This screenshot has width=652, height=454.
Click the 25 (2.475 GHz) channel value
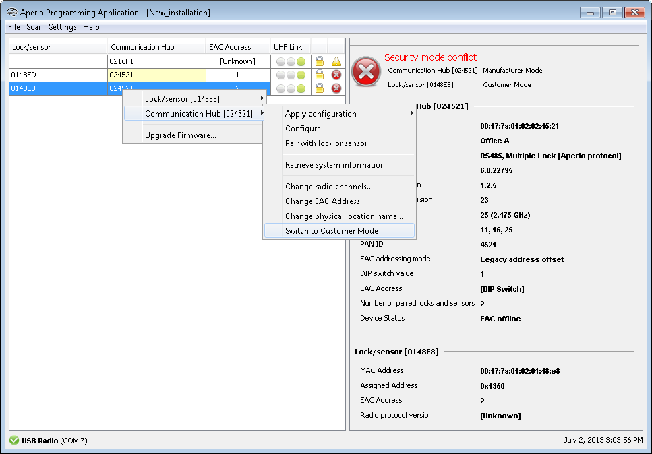click(505, 215)
